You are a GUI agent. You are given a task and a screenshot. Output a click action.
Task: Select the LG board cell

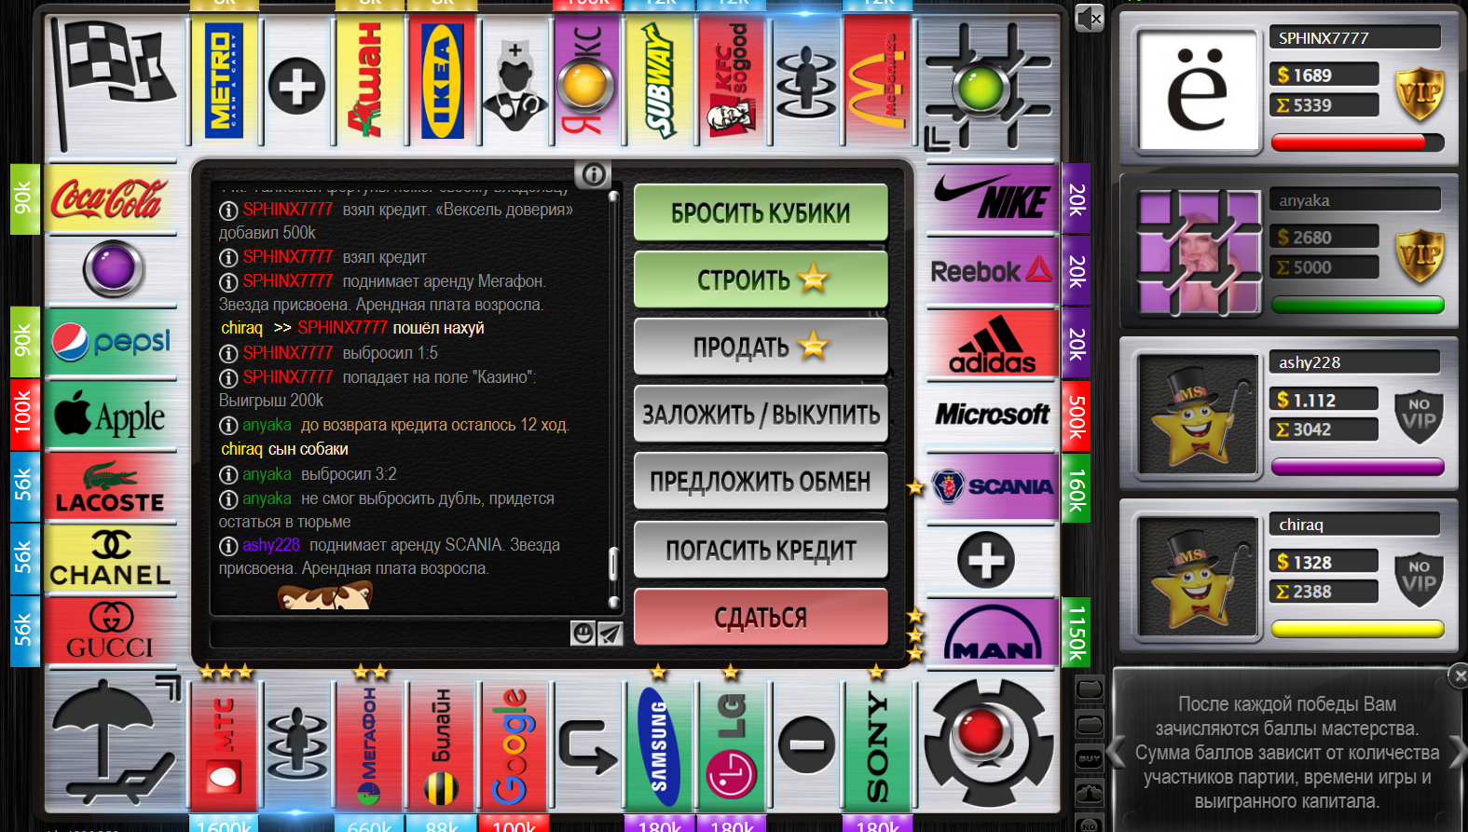(x=732, y=745)
